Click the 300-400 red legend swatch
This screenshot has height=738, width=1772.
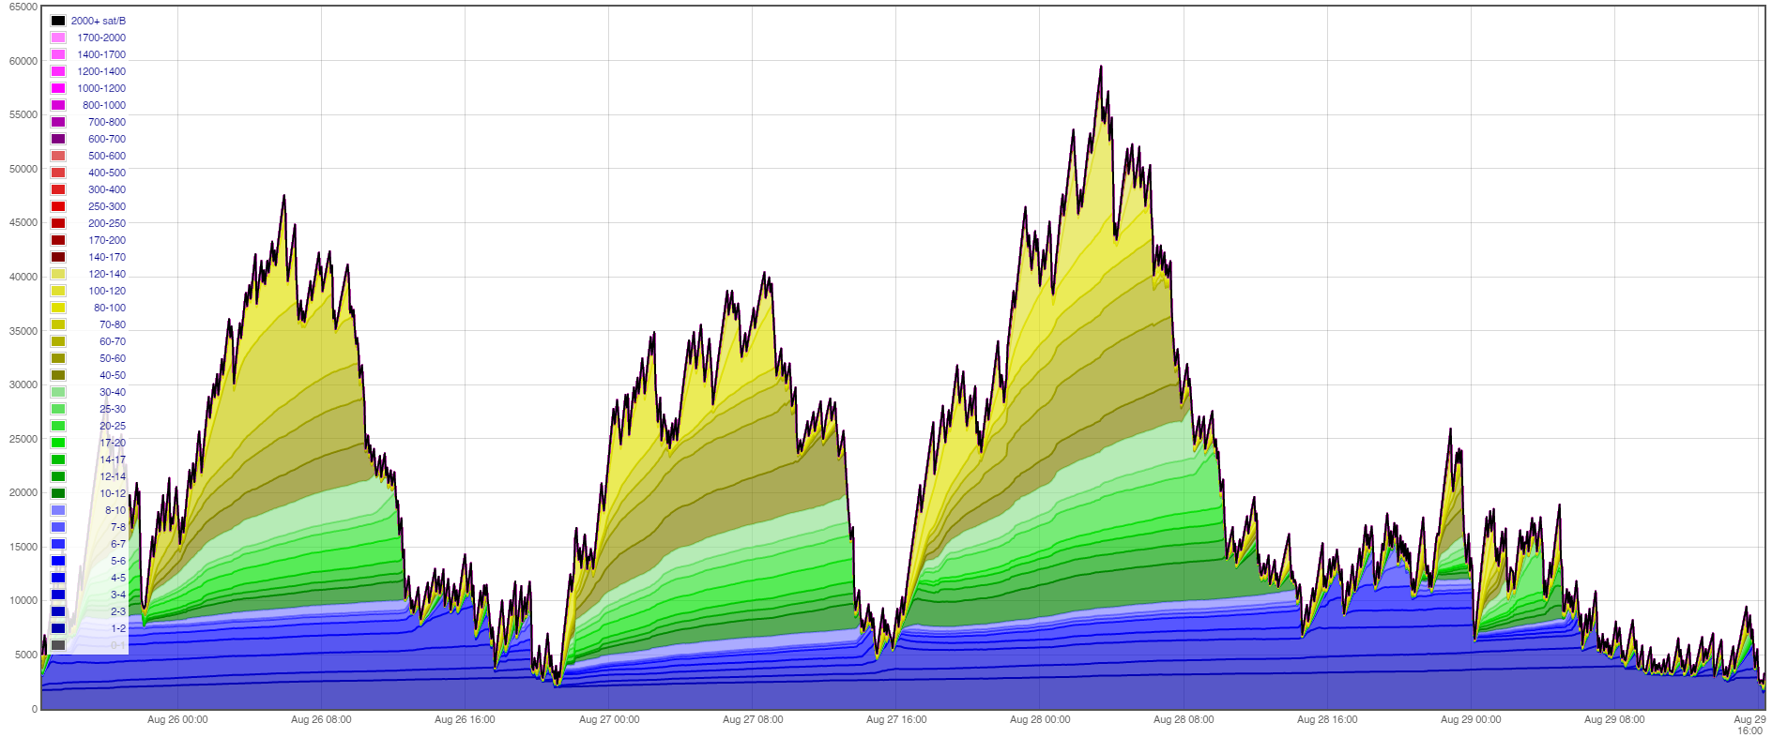[58, 189]
